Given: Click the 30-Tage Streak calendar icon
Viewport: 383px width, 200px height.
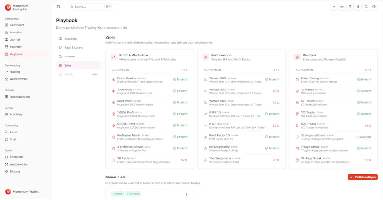Looking at the screenshot, I should click(297, 160).
